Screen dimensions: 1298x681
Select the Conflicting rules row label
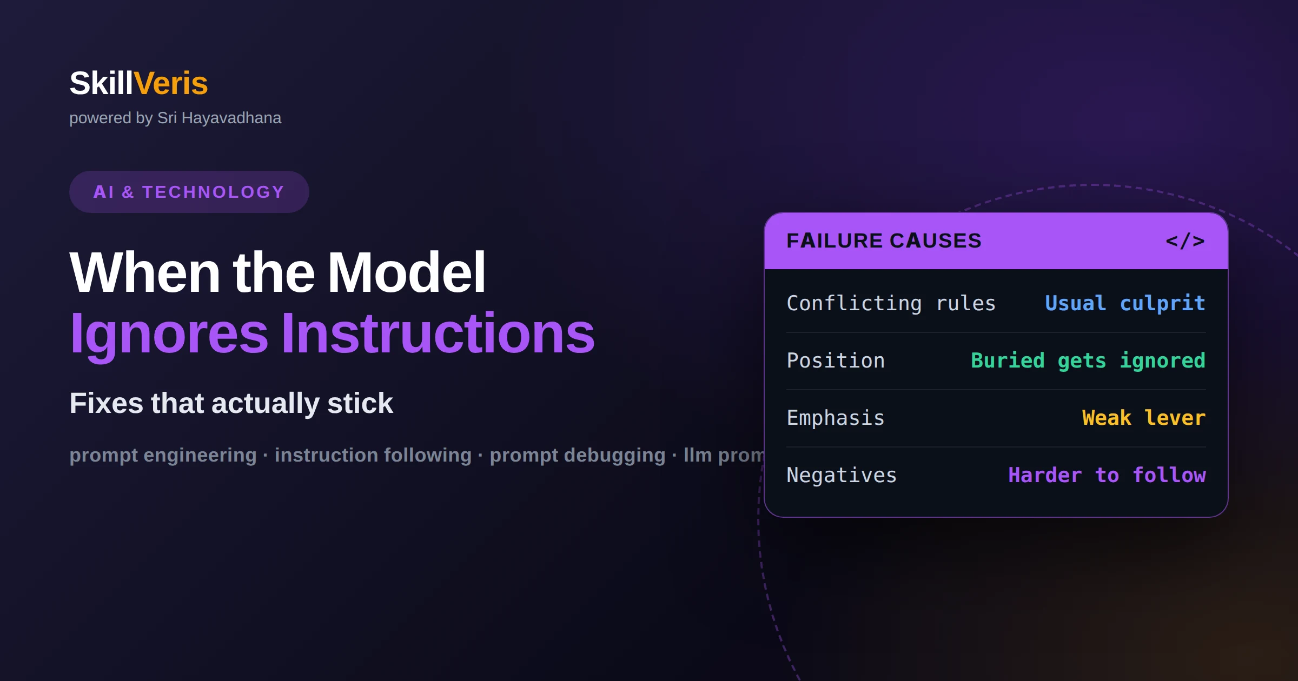click(x=891, y=303)
